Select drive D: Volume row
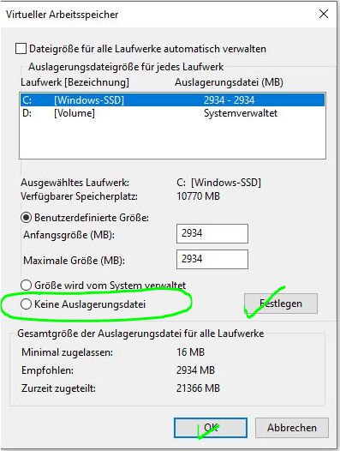The image size is (340, 451). pyautogui.click(x=172, y=113)
